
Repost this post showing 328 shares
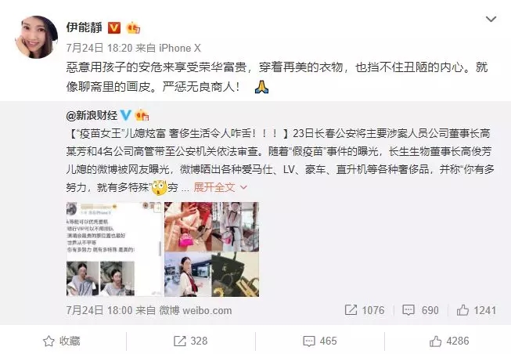point(190,341)
